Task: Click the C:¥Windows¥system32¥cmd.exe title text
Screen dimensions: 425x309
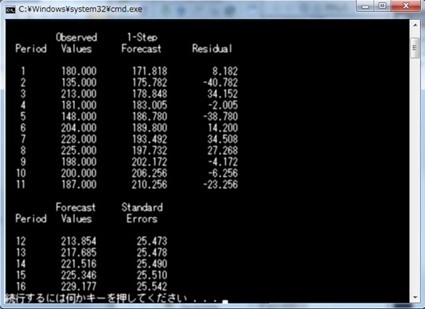Action: pos(80,9)
